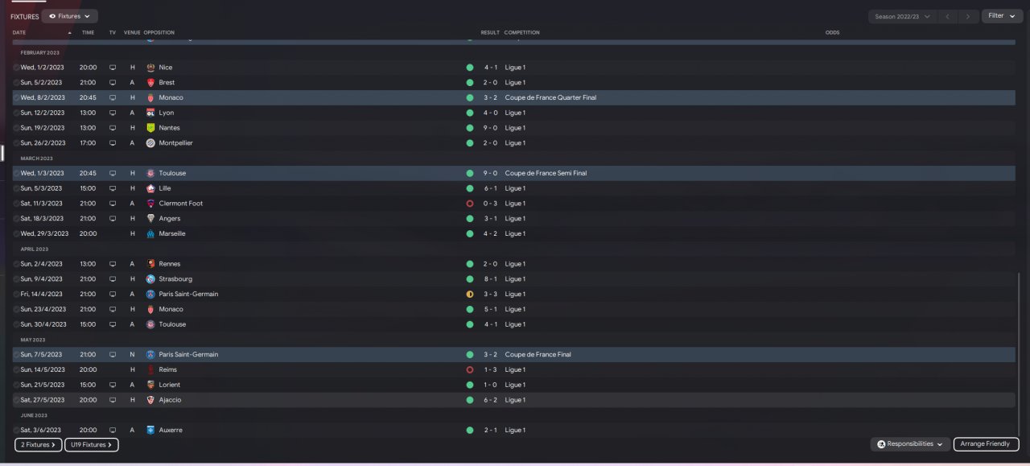Click the Arrange Friendly button
This screenshot has width=1030, height=466.
(x=987, y=444)
